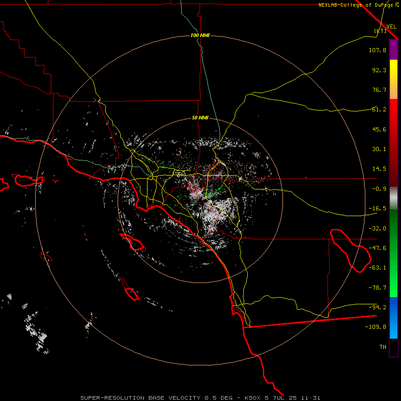Click the yellow-orange segment of the color bar

click(393, 79)
